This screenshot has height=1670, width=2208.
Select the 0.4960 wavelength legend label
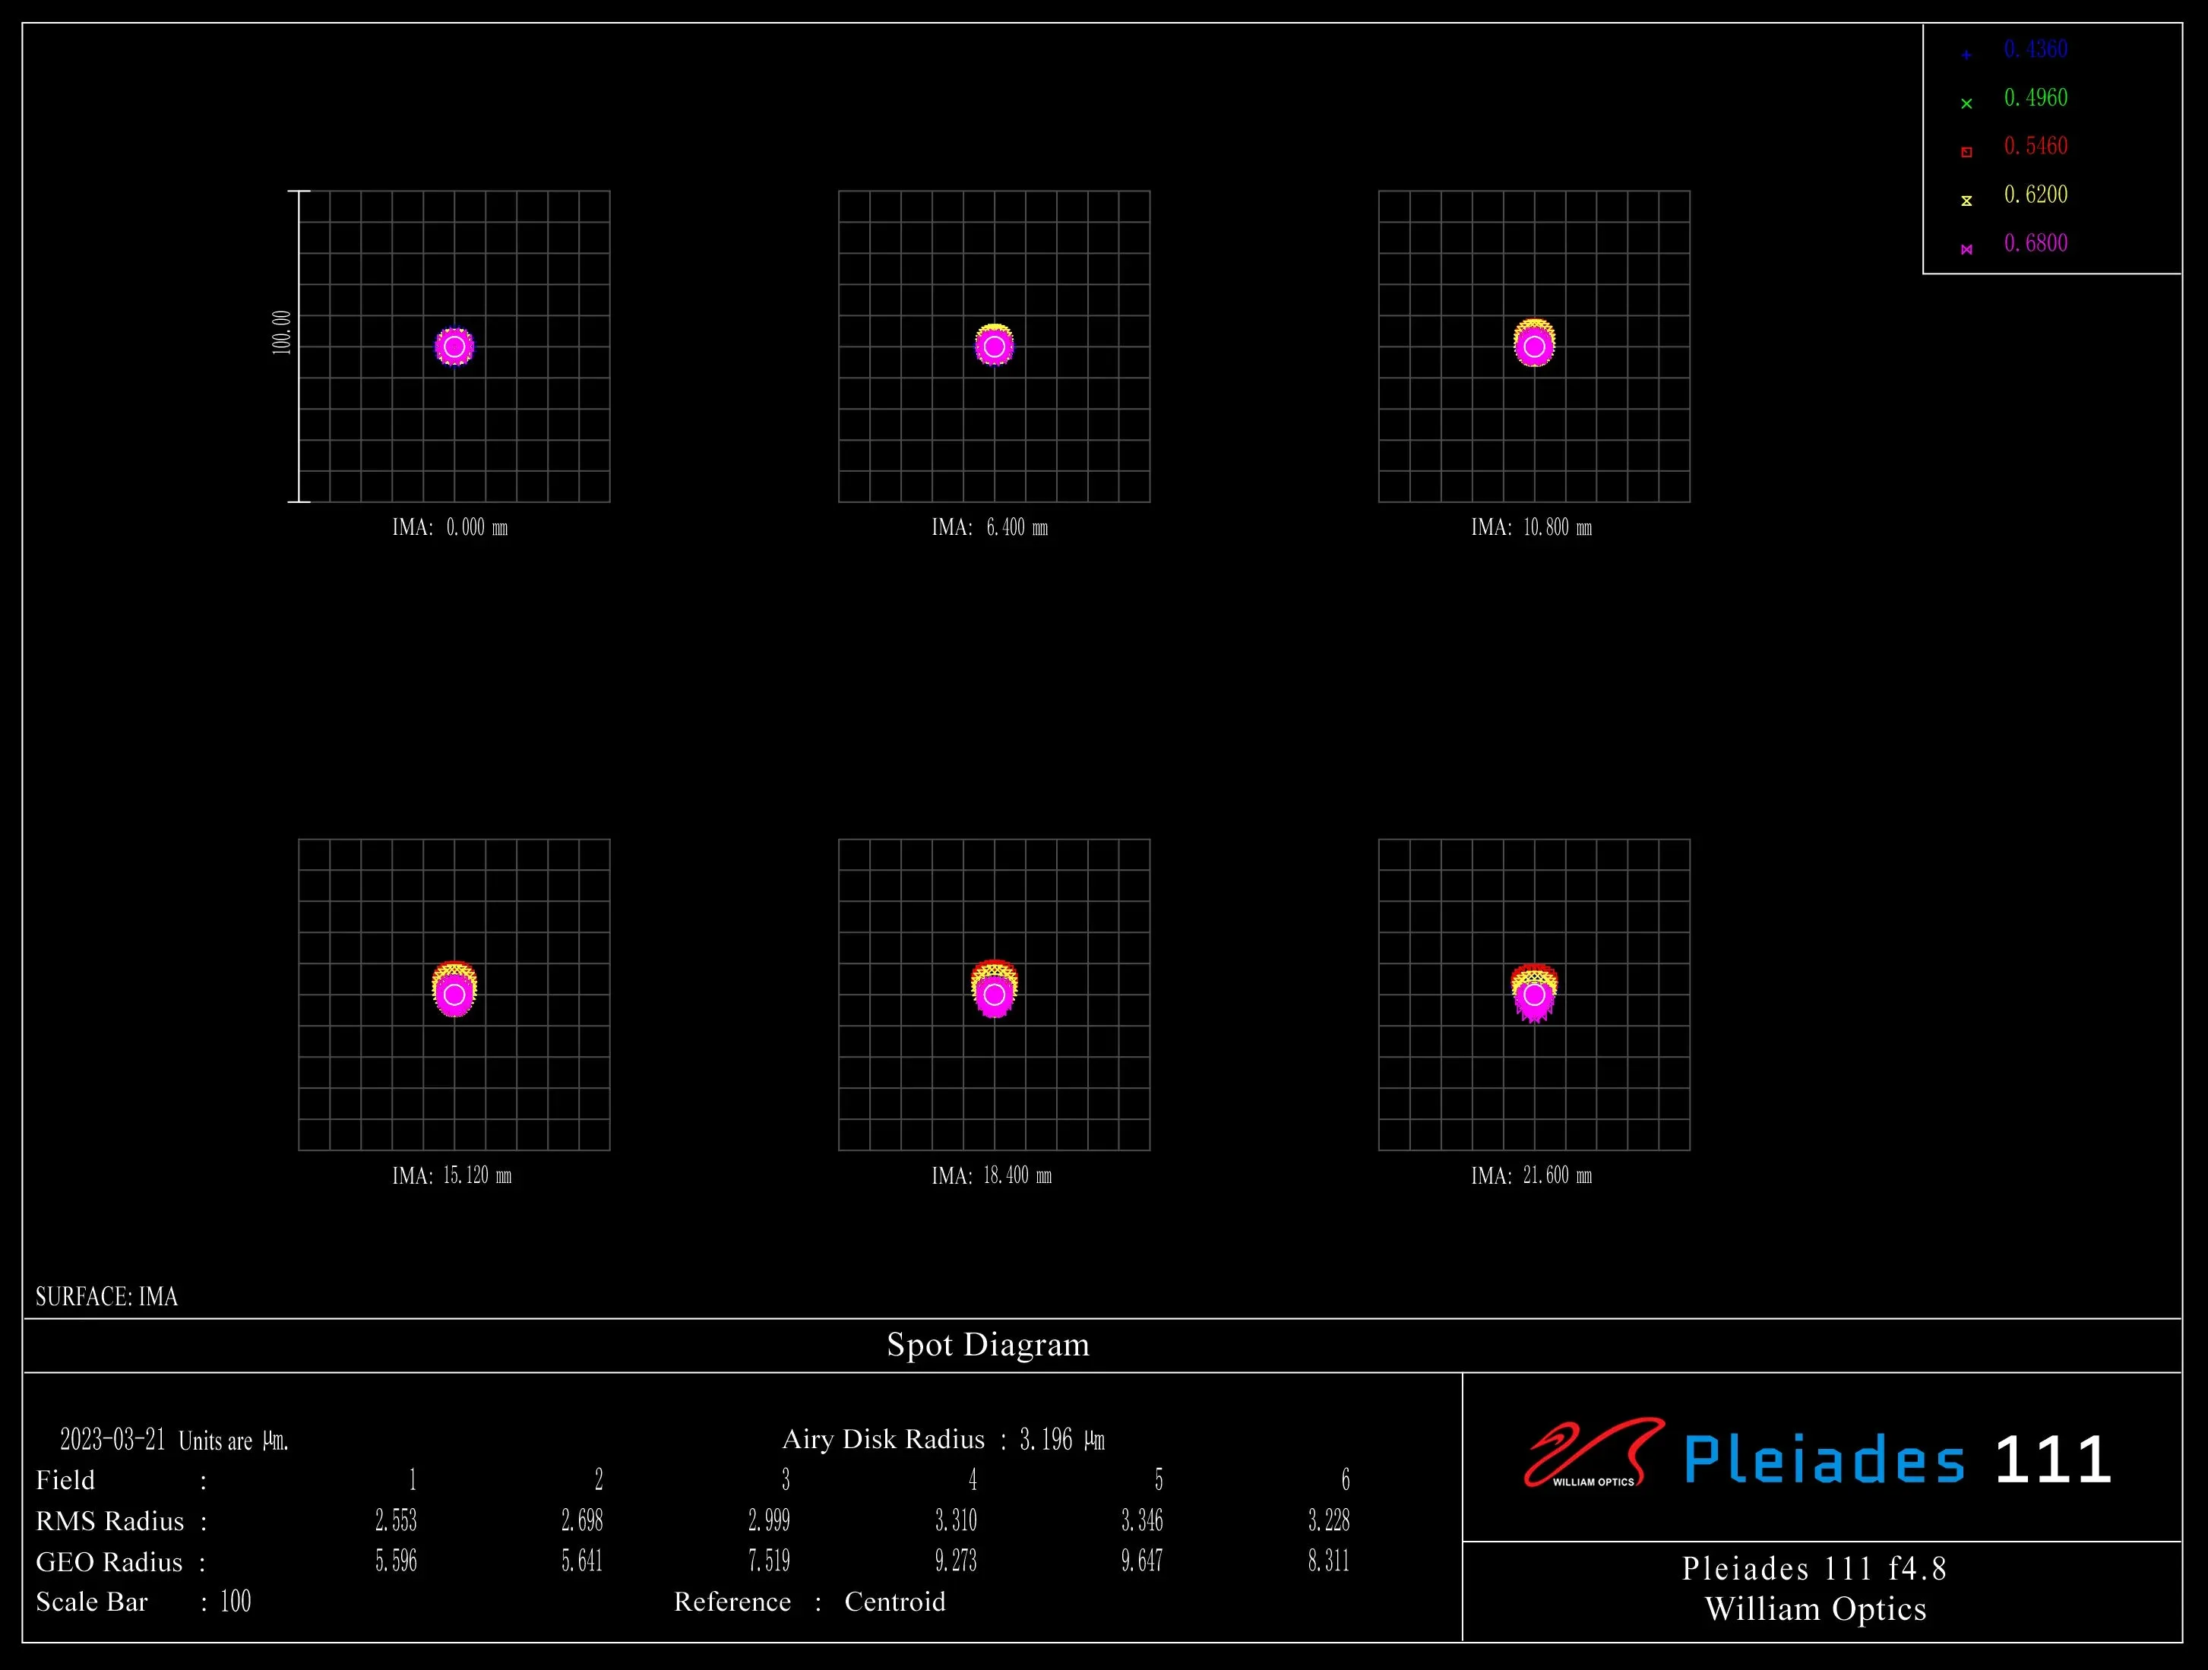tap(2036, 98)
